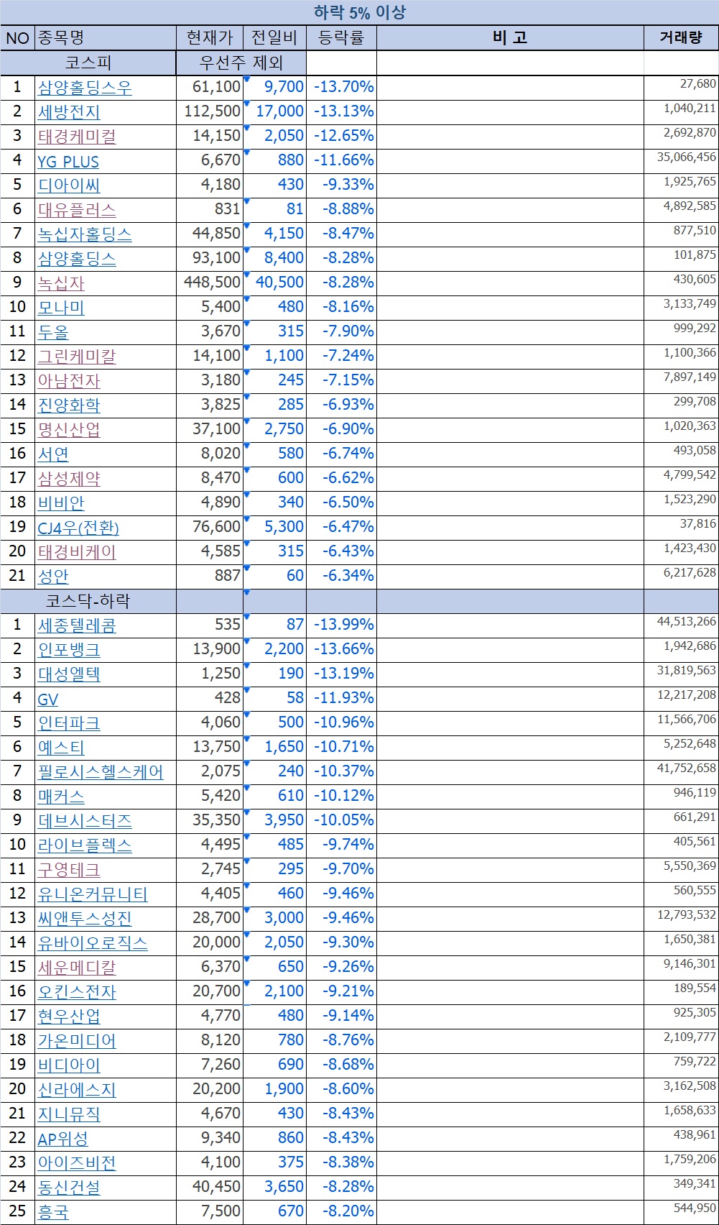Select the 현재가 column header
Viewport: 719px width, 1225px height.
tap(210, 38)
